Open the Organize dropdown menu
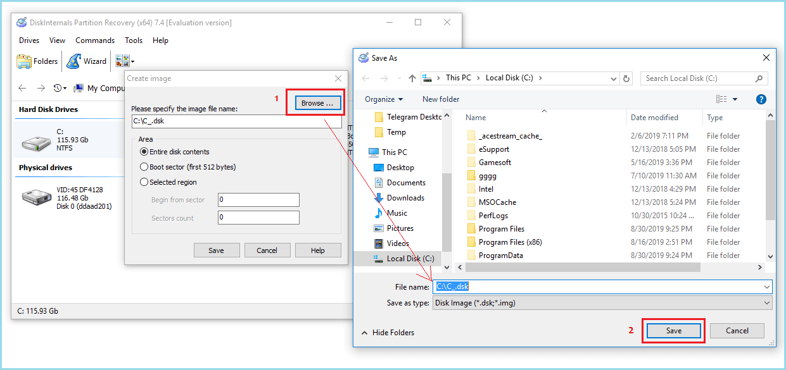786x370 pixels. [384, 99]
